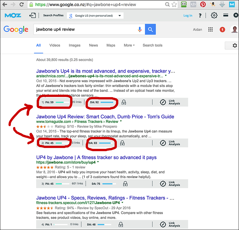
Task: Click the zoom magnifier icon in the address bar
Action: point(167,4)
